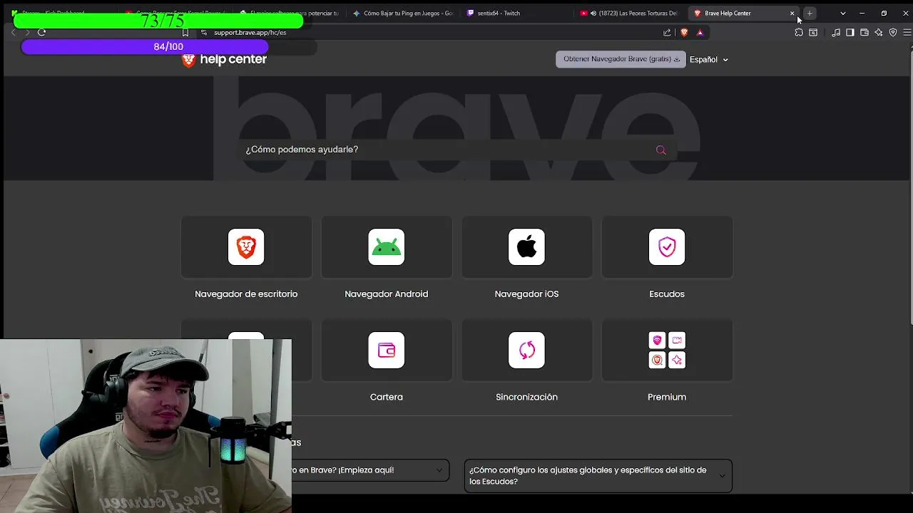Click the streamer webcam overlay
Viewport: 913px width, 513px height.
pyautogui.click(x=146, y=426)
